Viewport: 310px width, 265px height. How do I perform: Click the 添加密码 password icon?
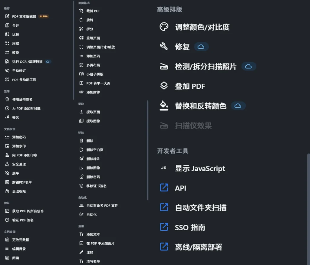7,137
